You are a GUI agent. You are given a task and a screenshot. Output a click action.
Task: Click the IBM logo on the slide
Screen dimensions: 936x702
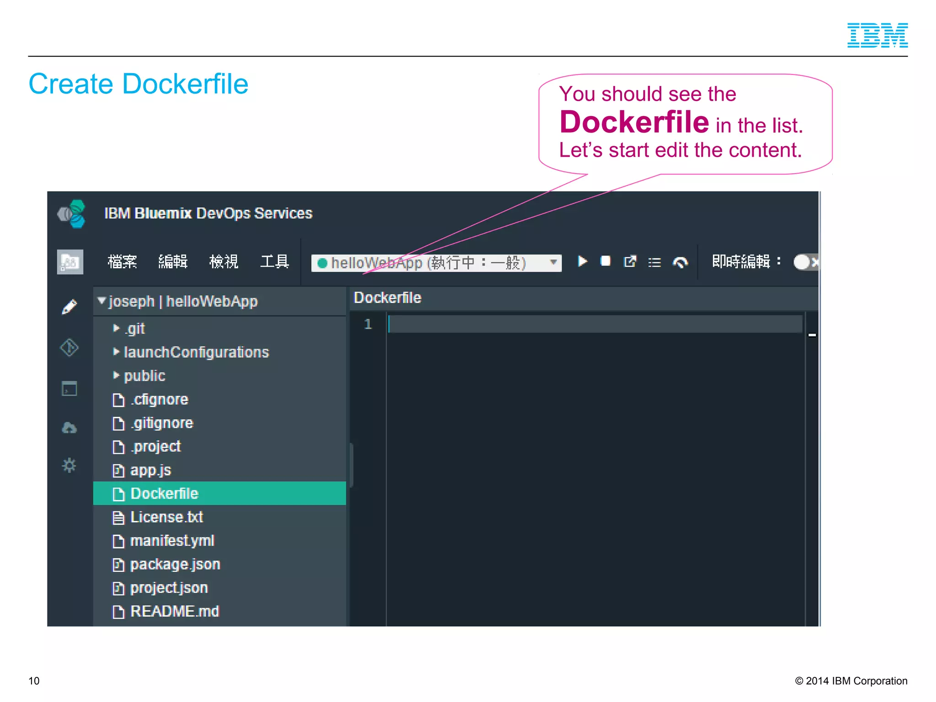(x=877, y=35)
